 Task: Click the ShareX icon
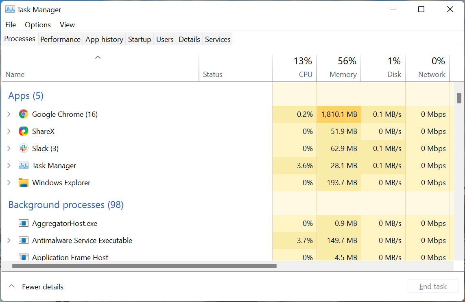click(x=23, y=131)
